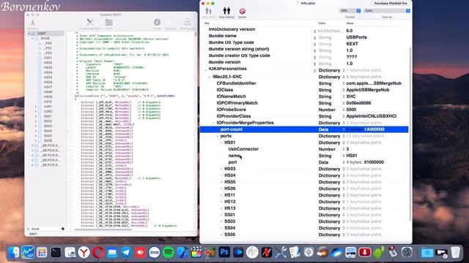Image resolution: width=469 pixels, height=263 pixels.
Task: Collapse the DSDT root in sidebar
Action: pos(29,34)
